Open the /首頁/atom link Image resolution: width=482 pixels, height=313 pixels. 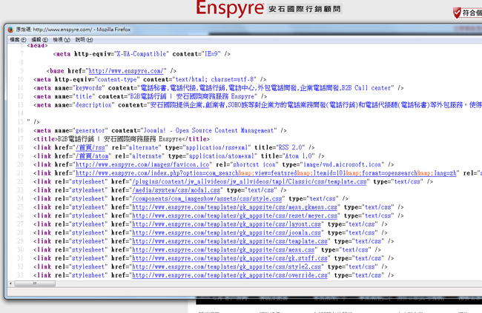(x=92, y=156)
